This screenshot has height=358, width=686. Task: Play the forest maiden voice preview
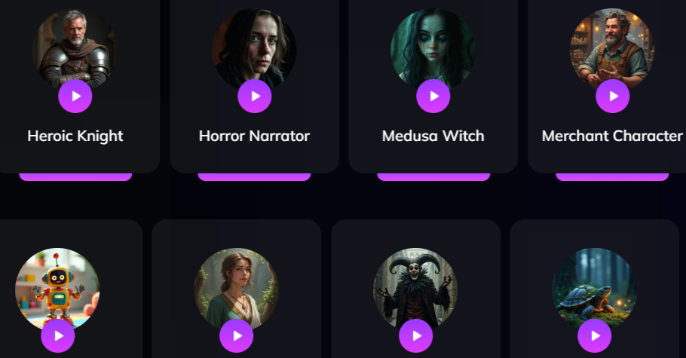(x=236, y=335)
